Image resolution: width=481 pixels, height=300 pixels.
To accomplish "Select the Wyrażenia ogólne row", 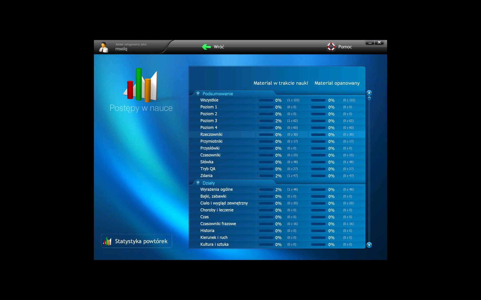I will pyautogui.click(x=277, y=190).
